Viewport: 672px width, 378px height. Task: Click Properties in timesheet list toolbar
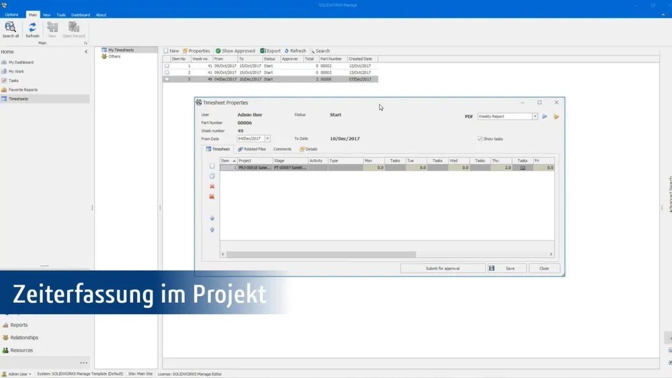[x=196, y=51]
